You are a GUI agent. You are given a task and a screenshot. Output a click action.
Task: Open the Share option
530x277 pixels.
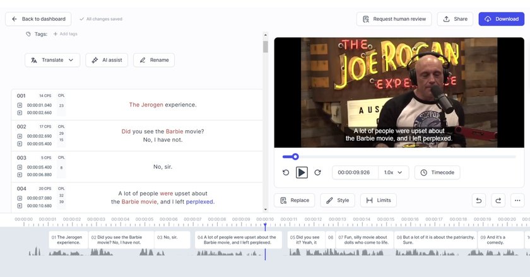(455, 19)
